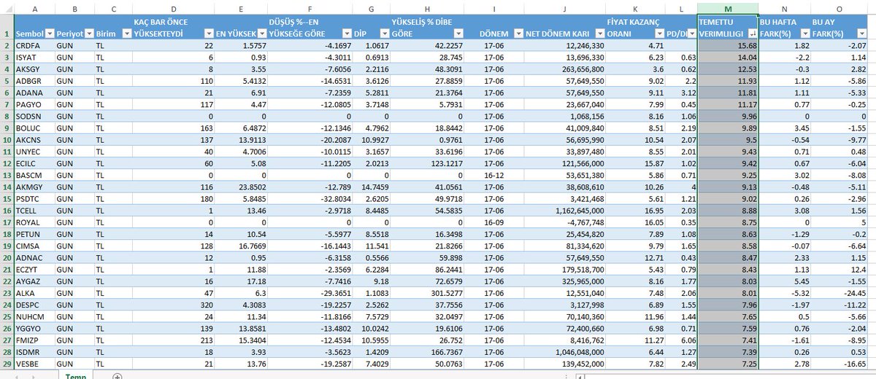Click the DESPC symbol cell

click(36, 305)
